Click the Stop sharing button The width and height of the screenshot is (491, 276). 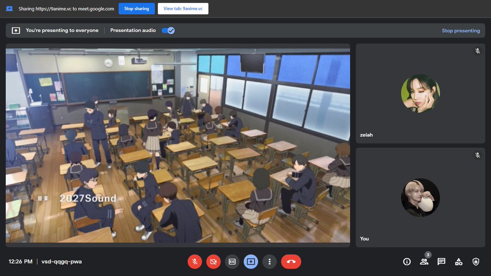click(x=137, y=9)
